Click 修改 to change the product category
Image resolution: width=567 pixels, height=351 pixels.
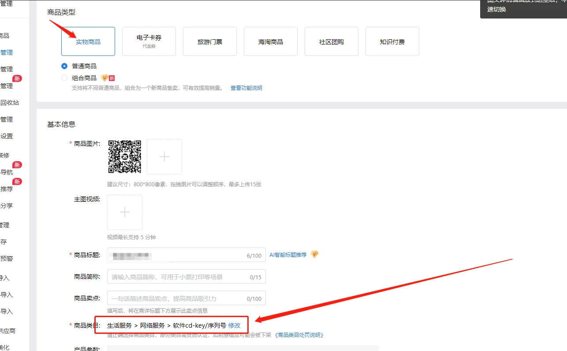(x=235, y=325)
